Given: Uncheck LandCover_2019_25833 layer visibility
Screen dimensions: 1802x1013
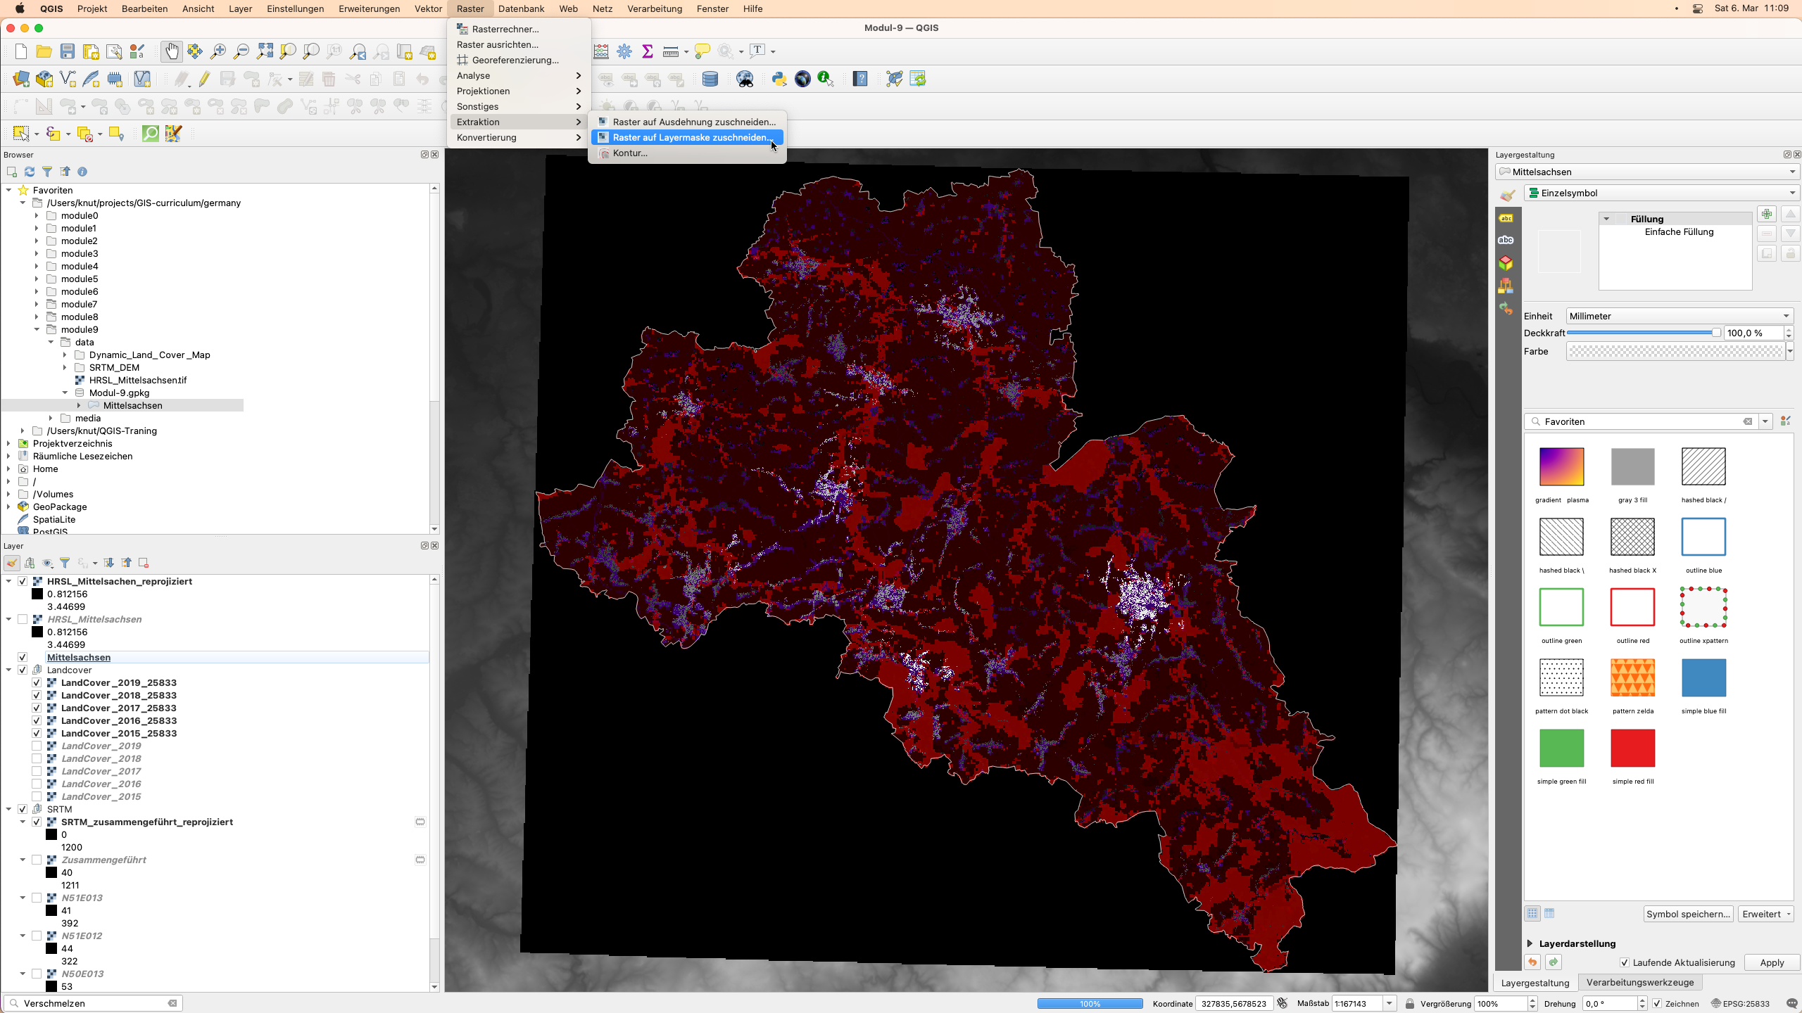Looking at the screenshot, I should (37, 682).
